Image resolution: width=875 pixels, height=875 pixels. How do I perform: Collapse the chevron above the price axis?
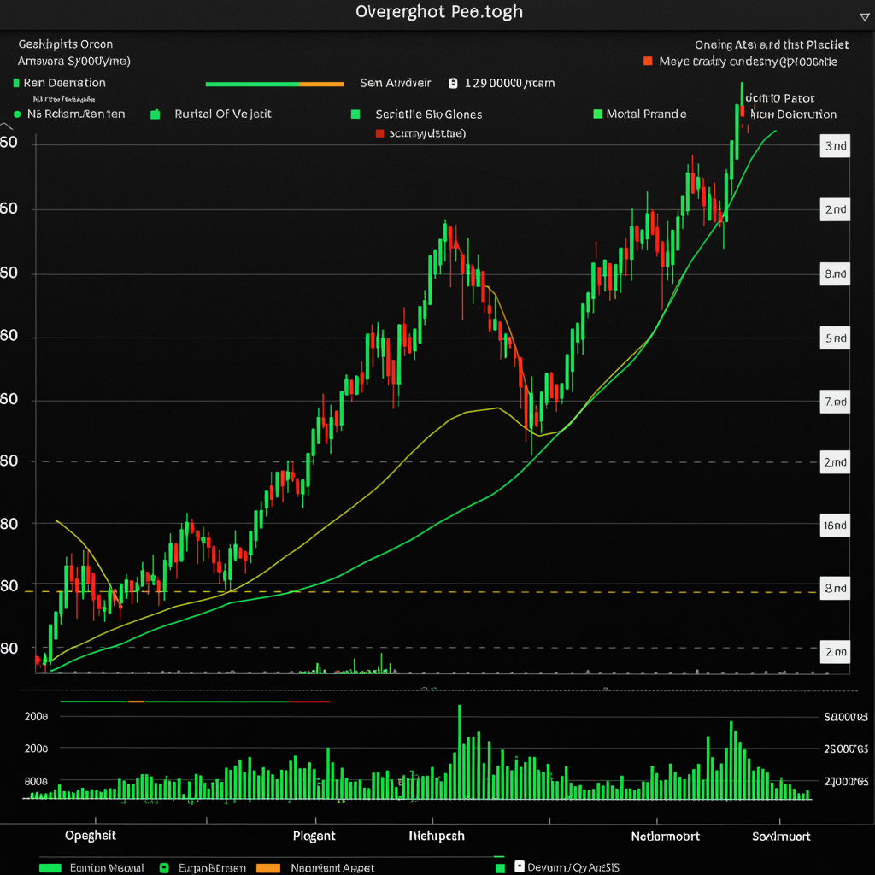tap(6, 126)
